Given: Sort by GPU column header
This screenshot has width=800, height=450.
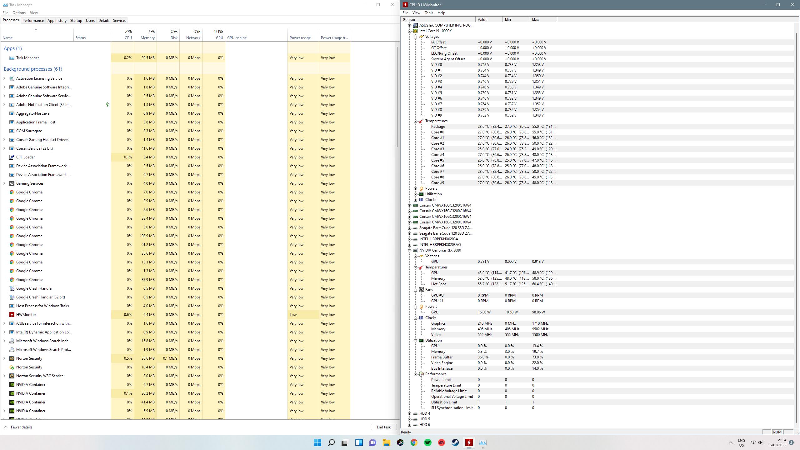Looking at the screenshot, I should coord(214,34).
